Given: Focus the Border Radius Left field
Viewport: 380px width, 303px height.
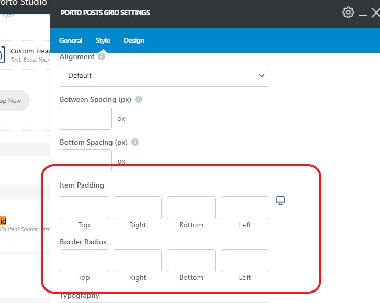Looking at the screenshot, I should pos(245,261).
